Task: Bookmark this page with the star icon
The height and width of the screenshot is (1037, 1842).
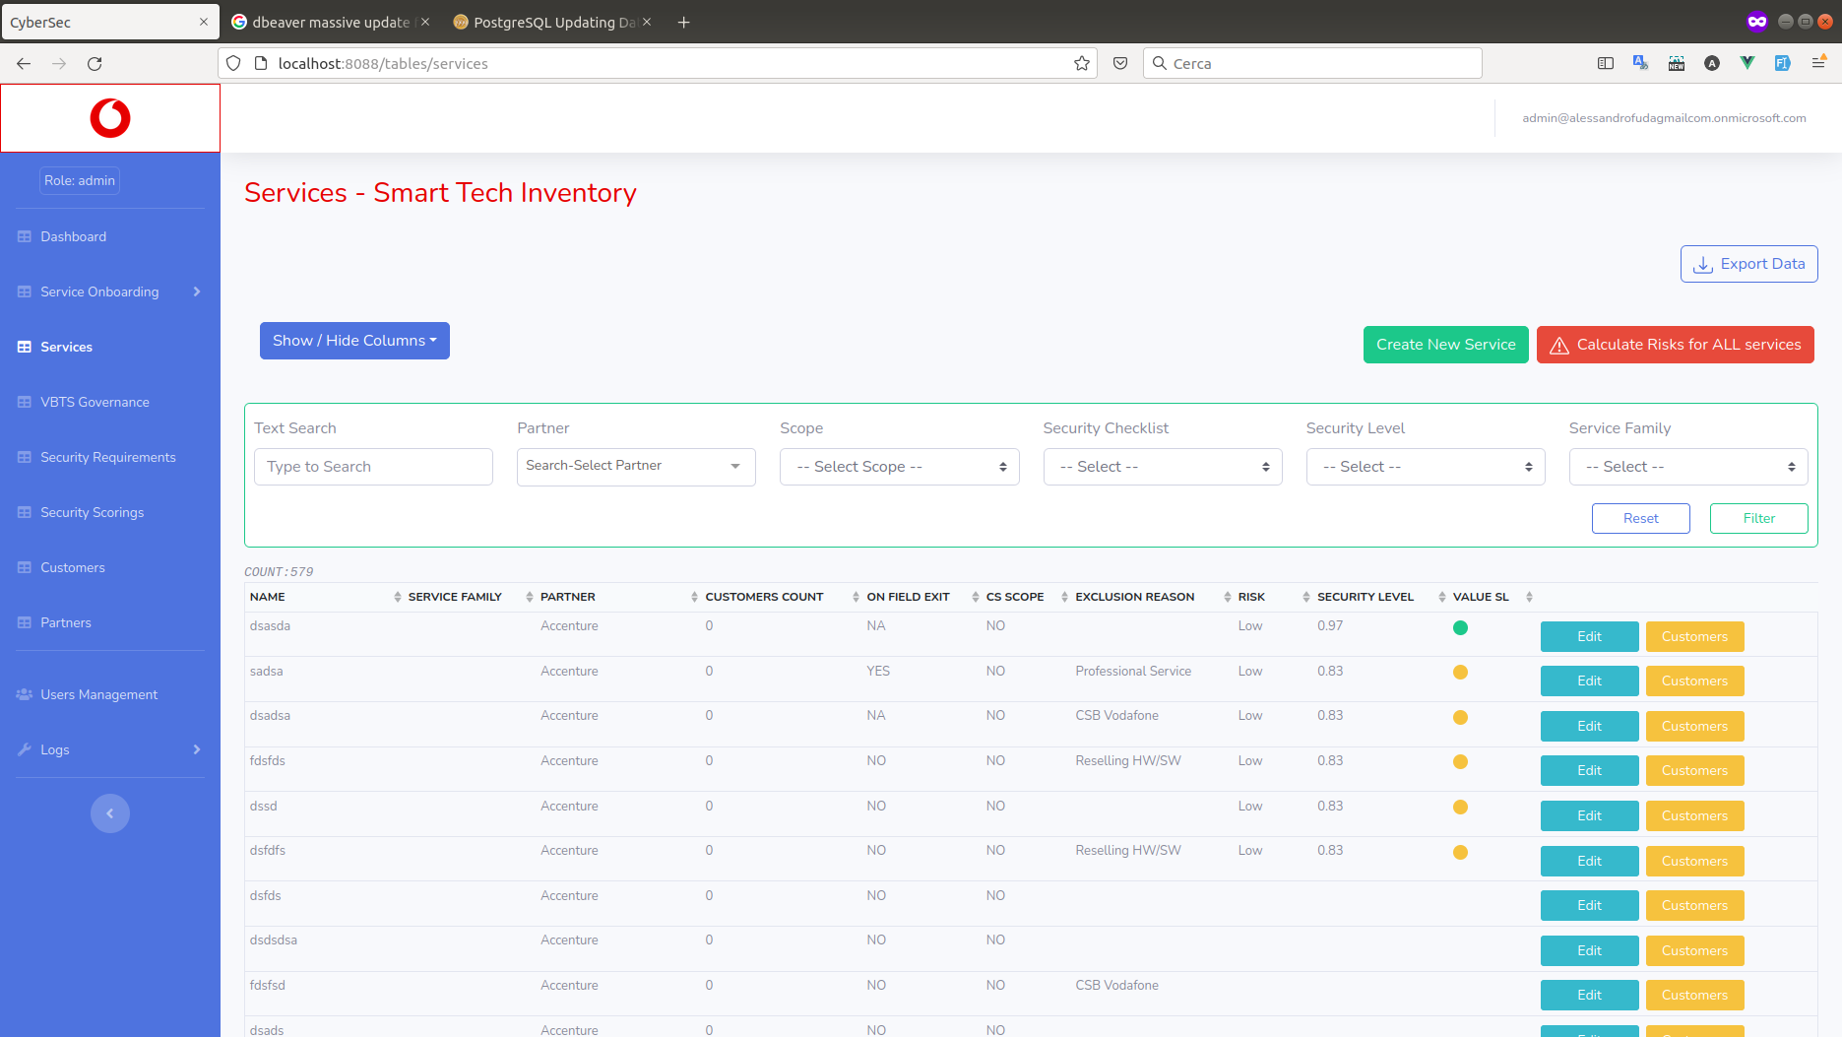Action: point(1082,63)
